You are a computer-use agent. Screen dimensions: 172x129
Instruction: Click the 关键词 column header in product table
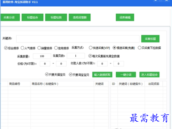101,84
